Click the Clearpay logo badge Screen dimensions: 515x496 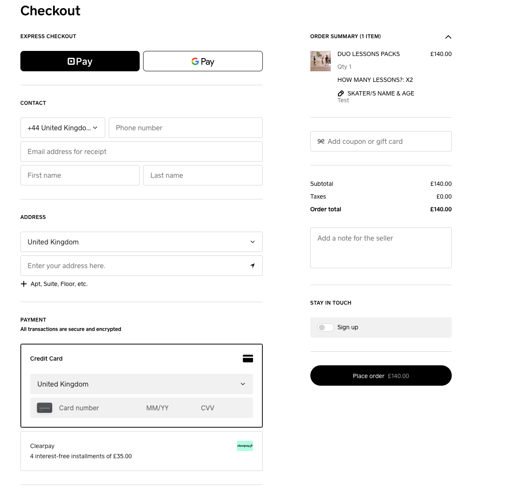coord(245,446)
